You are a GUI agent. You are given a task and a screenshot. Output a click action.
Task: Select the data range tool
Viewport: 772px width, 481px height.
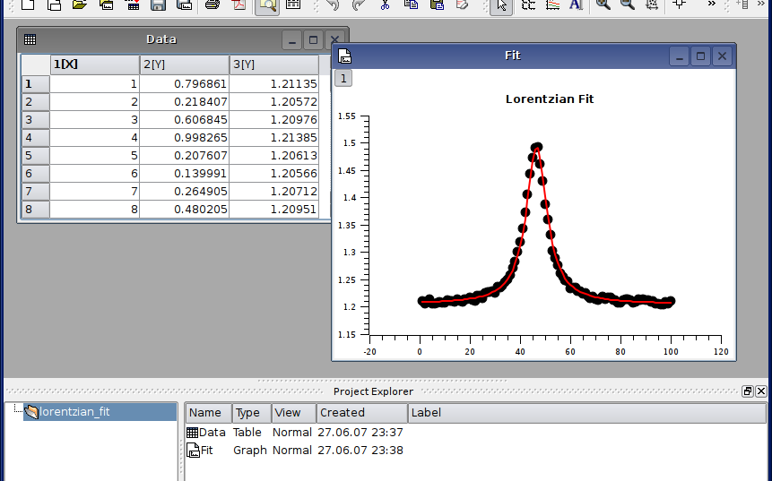click(528, 4)
